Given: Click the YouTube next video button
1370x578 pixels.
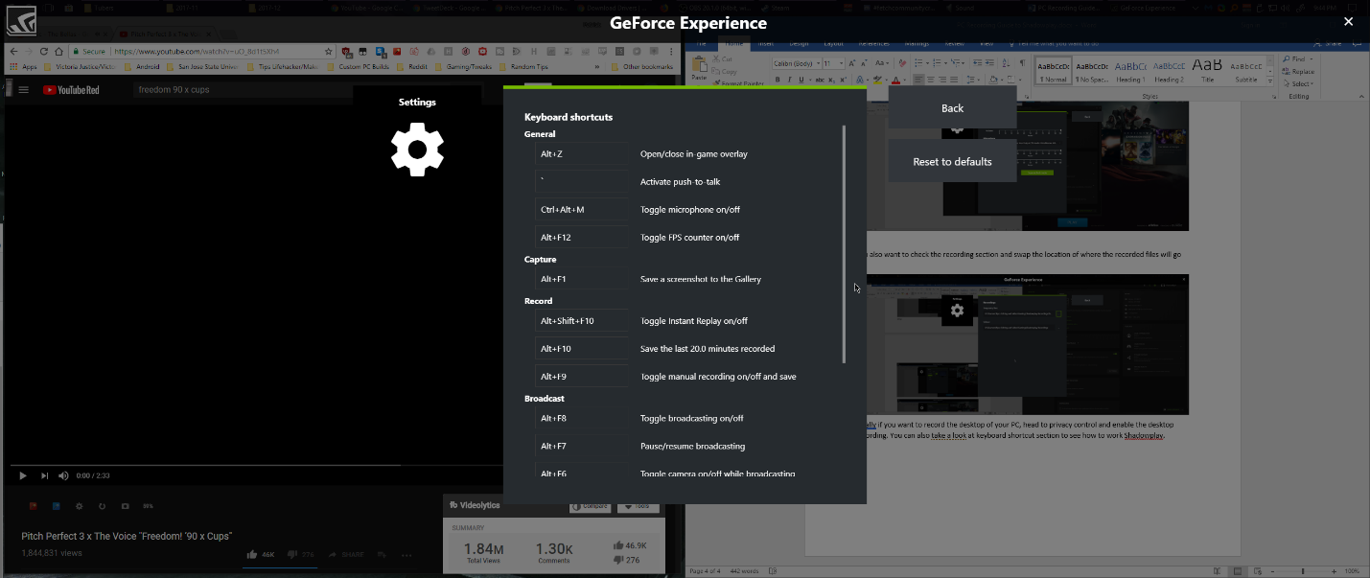Looking at the screenshot, I should [x=44, y=475].
